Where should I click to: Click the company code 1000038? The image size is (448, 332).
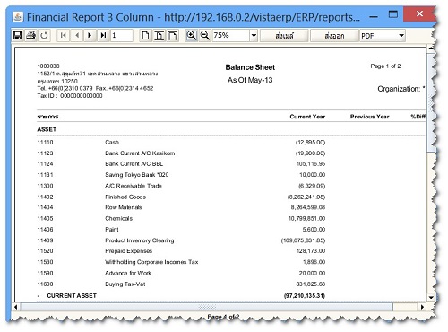[48, 66]
